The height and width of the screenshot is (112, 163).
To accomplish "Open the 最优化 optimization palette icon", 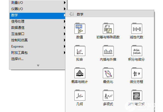I will (108, 73).
